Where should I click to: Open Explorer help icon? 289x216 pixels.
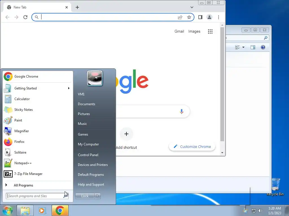click(x=263, y=47)
